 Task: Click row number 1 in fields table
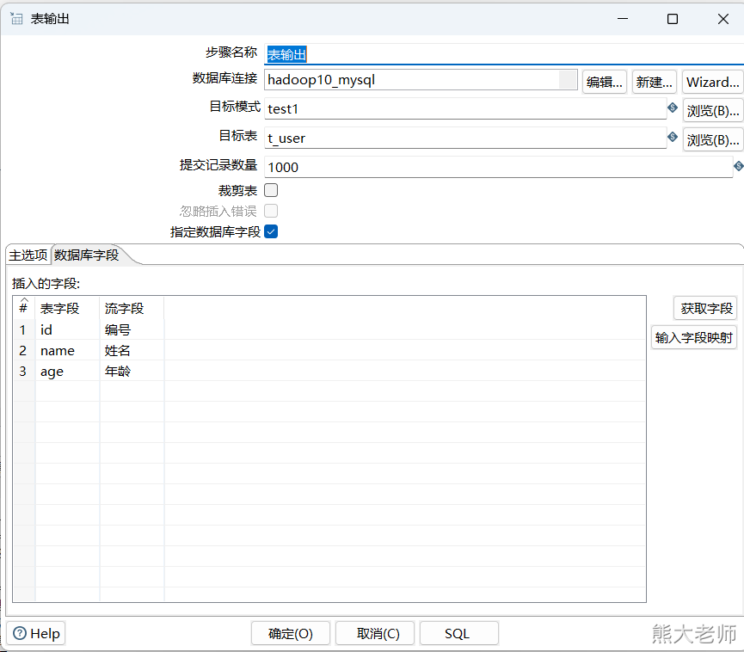click(x=23, y=329)
